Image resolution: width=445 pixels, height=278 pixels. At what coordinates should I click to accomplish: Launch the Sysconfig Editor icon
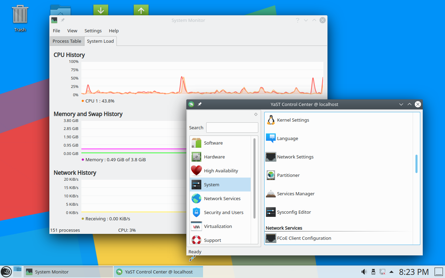click(270, 212)
